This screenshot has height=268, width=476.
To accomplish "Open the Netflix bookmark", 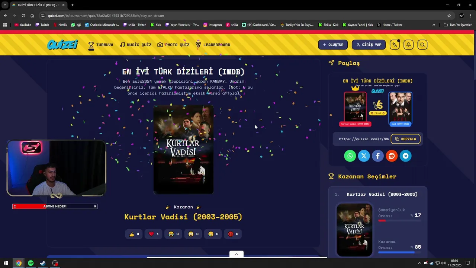I will 60,25.
